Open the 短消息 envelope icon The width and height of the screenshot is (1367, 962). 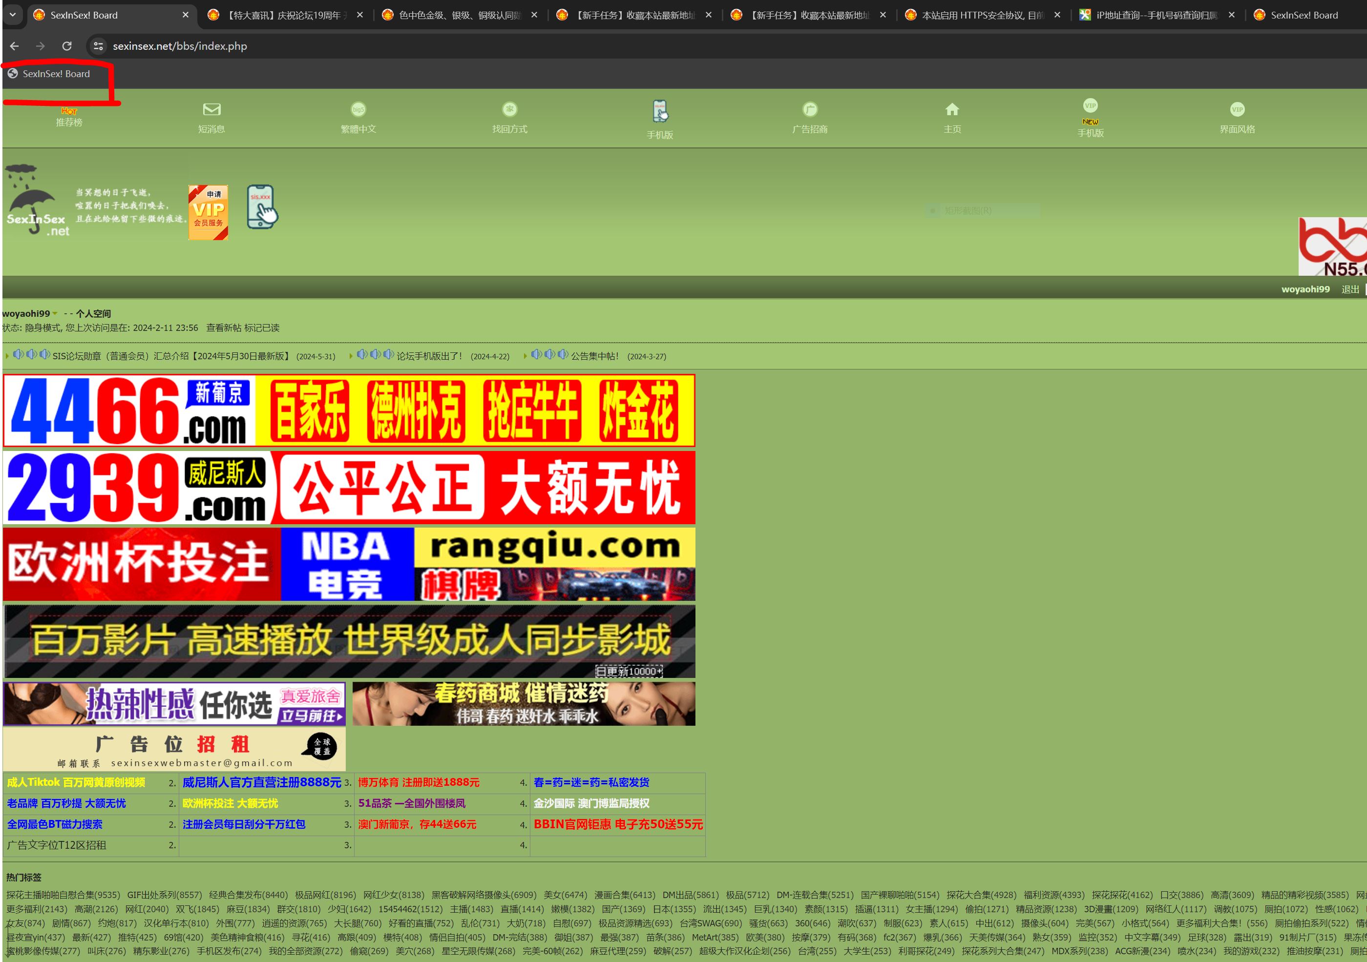pyautogui.click(x=211, y=109)
